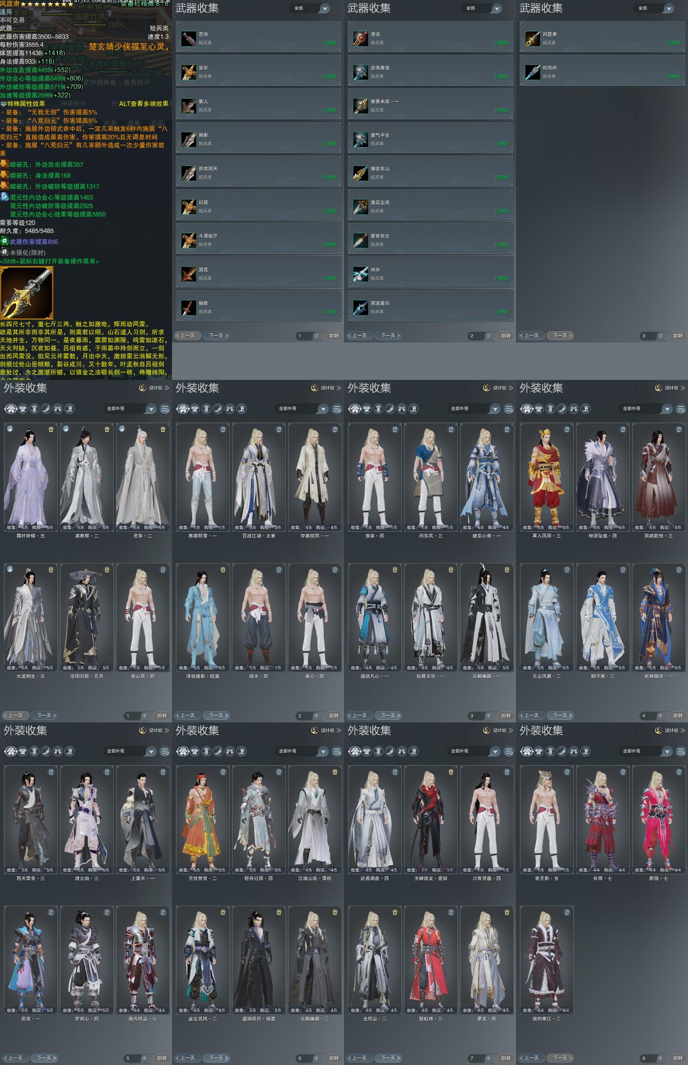Click 下一页 on outfit collection page 5
This screenshot has height=1065, width=688.
coord(44,1058)
